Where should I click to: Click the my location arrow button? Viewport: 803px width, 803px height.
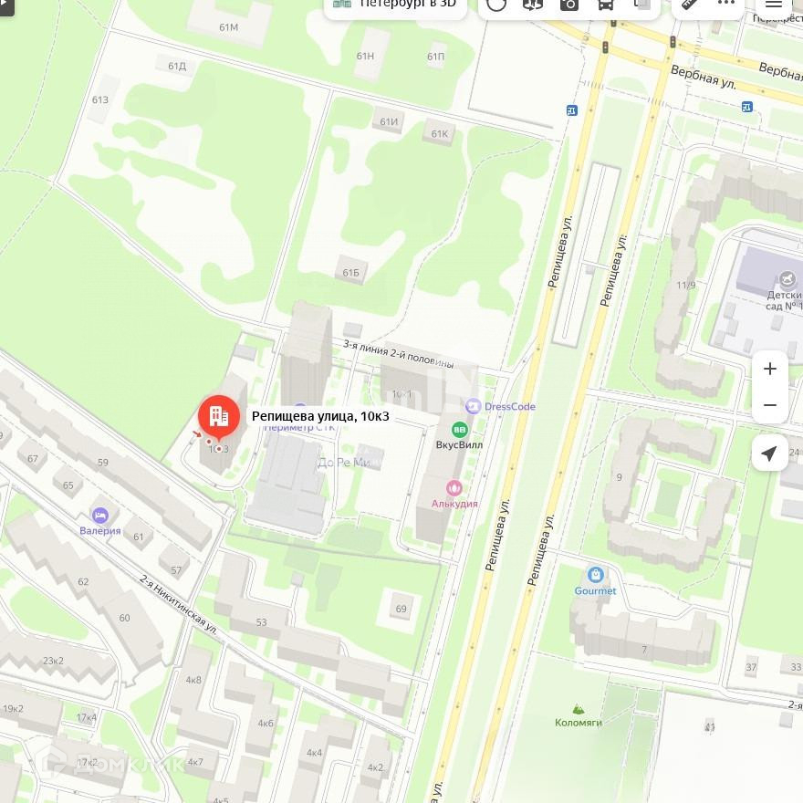[769, 454]
